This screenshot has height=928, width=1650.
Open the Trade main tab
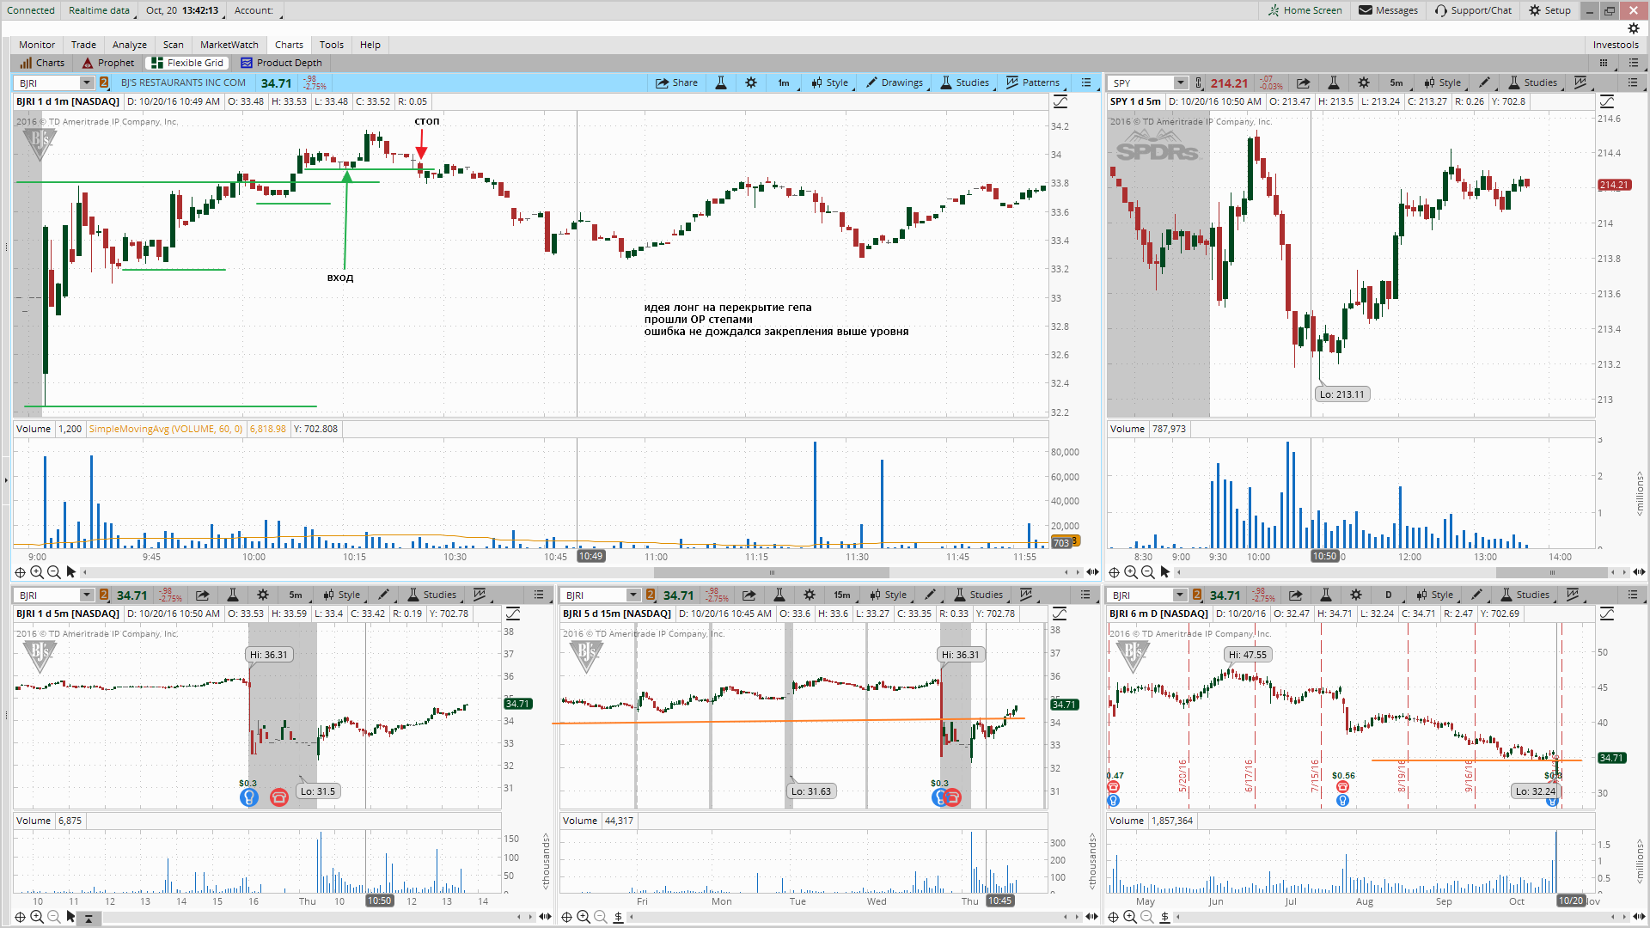coord(83,45)
